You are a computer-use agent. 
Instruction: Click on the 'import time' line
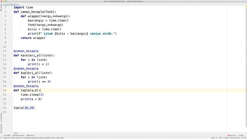[23, 7]
